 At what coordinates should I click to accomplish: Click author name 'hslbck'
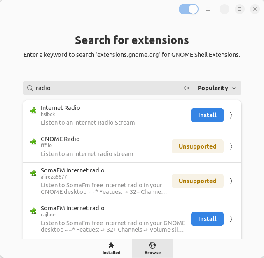pyautogui.click(x=48, y=114)
